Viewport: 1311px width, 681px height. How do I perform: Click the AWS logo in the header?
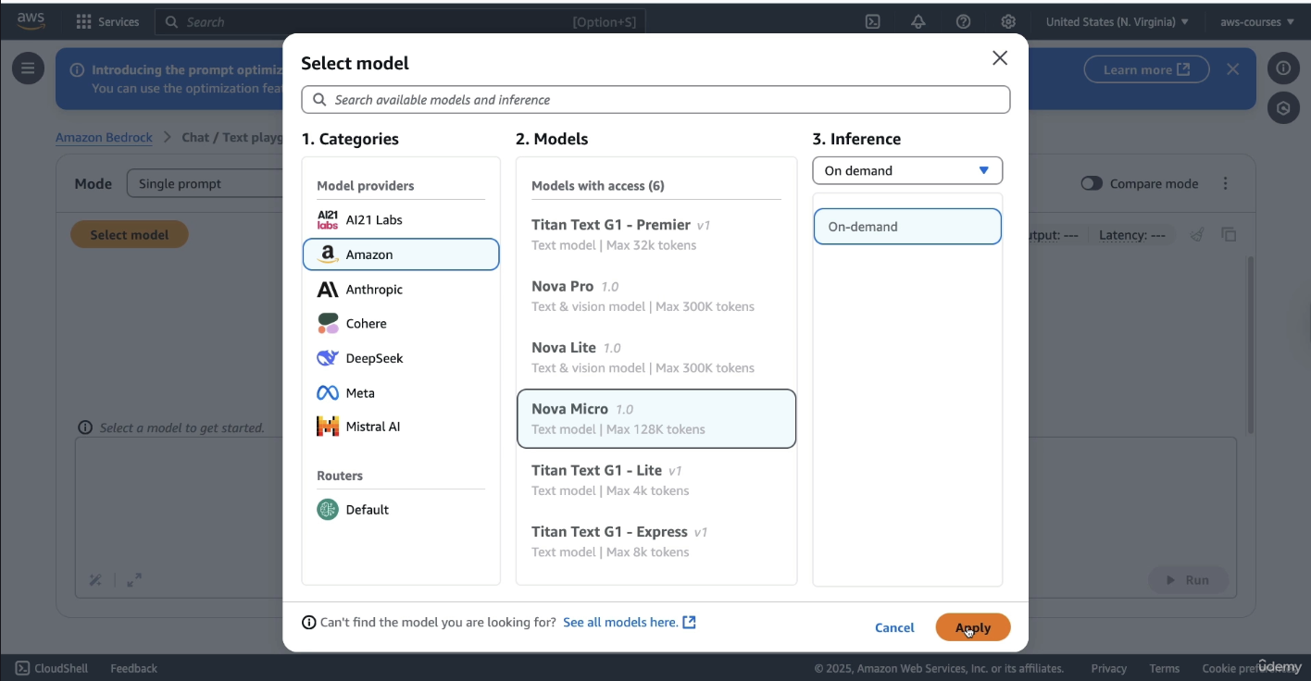click(31, 21)
